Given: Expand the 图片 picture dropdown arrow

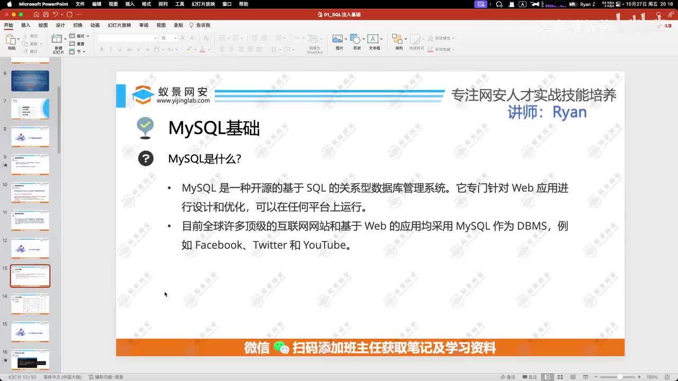Looking at the screenshot, I should click(x=345, y=39).
